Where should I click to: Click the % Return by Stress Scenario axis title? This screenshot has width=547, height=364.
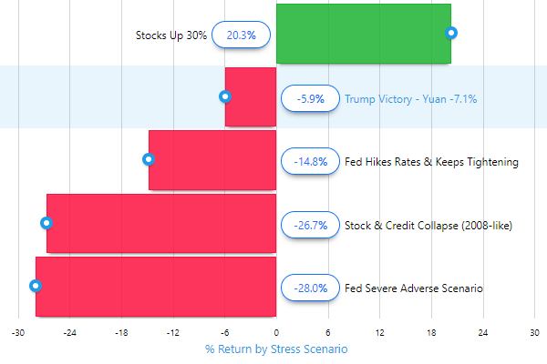tap(276, 349)
